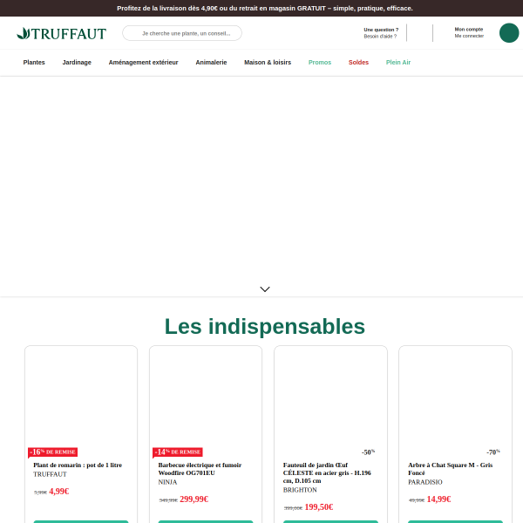This screenshot has height=523, width=523.
Task: Click the Fauteuil CÉLESTE product image area
Action: pos(330,397)
